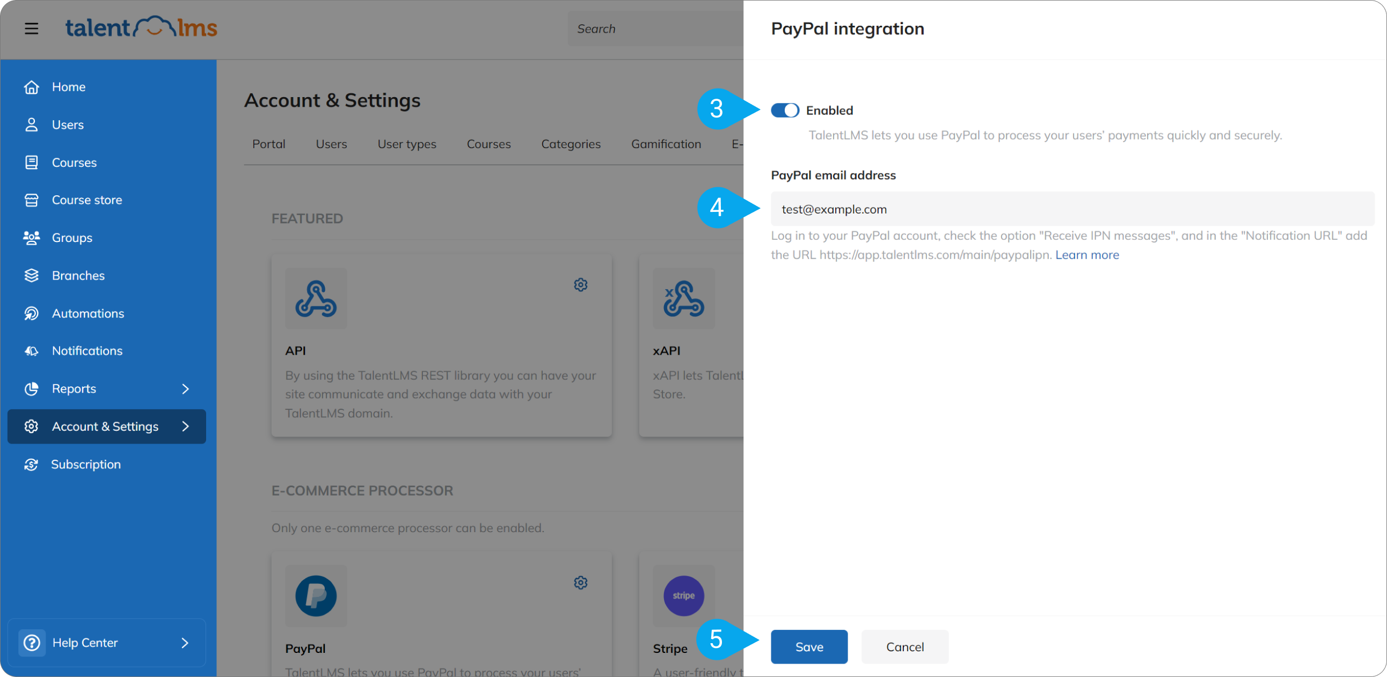Select the API card title
Image resolution: width=1387 pixels, height=677 pixels.
pos(295,350)
